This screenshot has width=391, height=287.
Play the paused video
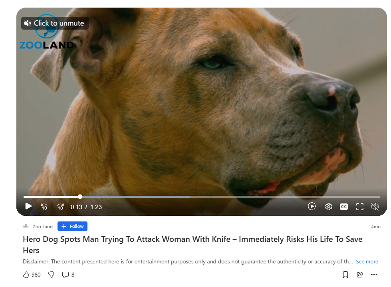pos(28,206)
